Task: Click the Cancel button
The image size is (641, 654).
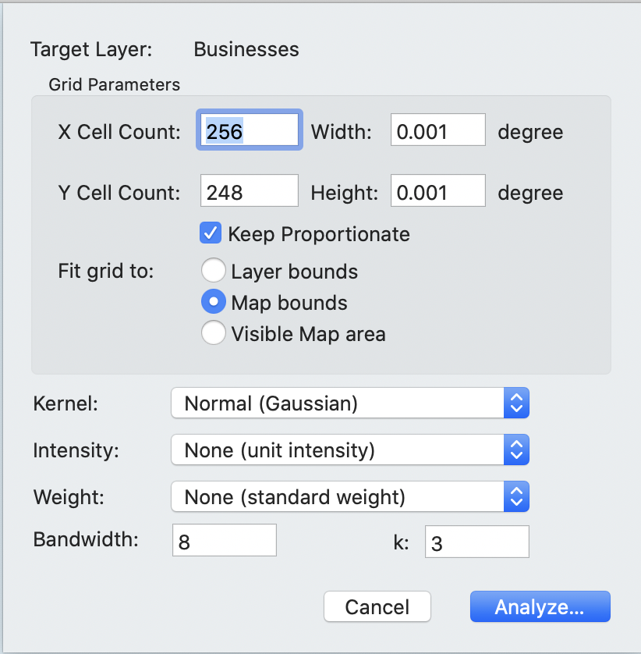Action: 377,606
